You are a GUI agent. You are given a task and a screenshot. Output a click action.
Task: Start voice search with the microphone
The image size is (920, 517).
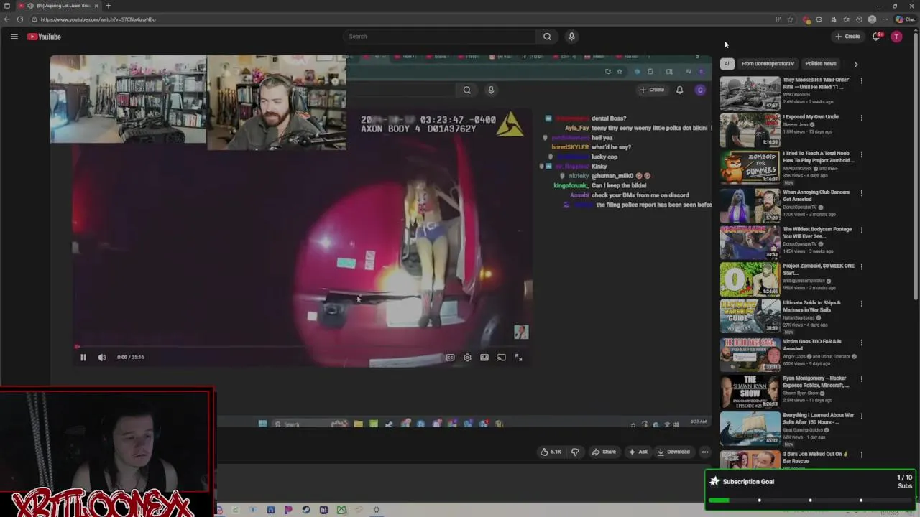tap(571, 37)
